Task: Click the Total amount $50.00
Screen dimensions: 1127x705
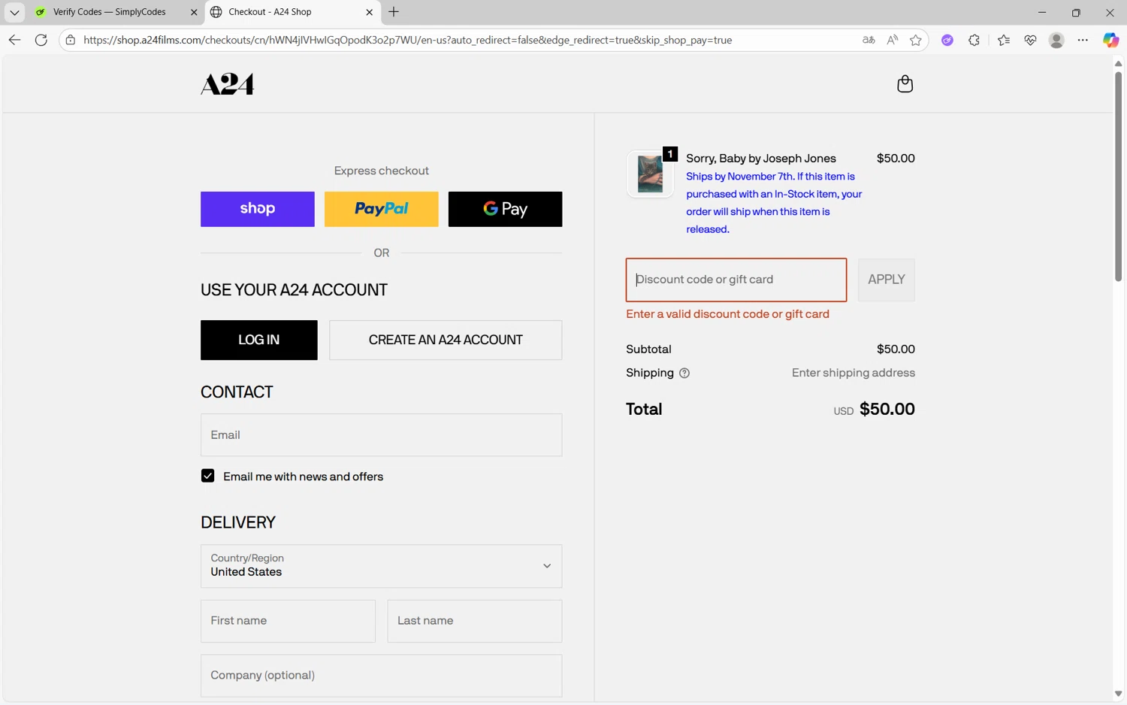Action: point(887,410)
